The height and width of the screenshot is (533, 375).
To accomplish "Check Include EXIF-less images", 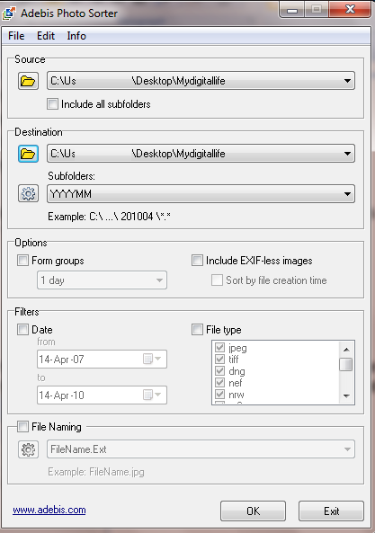I will coord(197,261).
